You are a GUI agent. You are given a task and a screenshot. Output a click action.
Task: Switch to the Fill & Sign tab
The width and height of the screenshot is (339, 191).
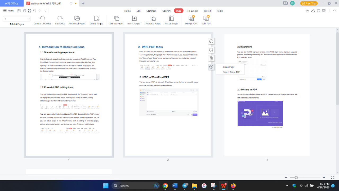pos(193,11)
